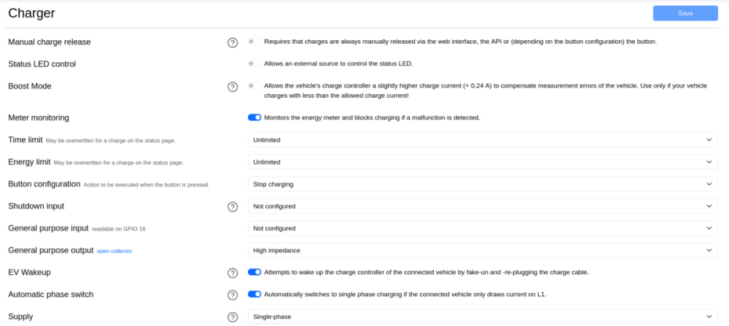This screenshot has width=729, height=326.
Task: Expand General purpose output High impedance dropdown
Action: pos(483,250)
